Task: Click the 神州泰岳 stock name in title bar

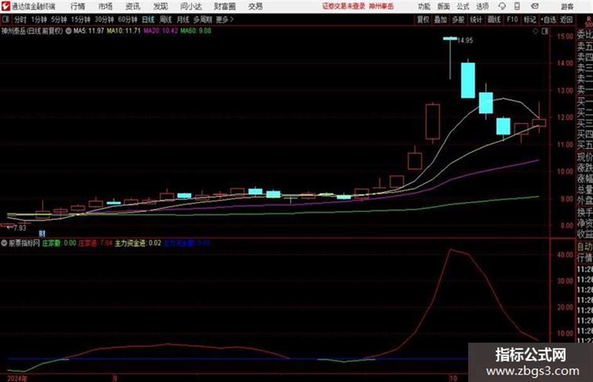Action: click(382, 6)
